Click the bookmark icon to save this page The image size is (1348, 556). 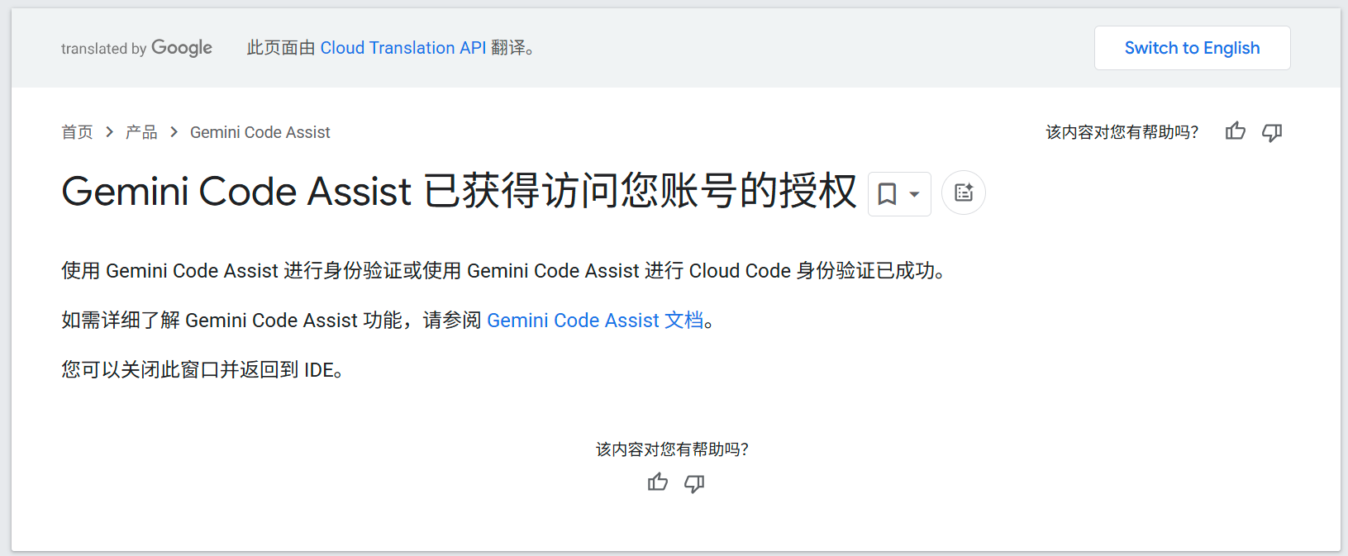point(888,193)
